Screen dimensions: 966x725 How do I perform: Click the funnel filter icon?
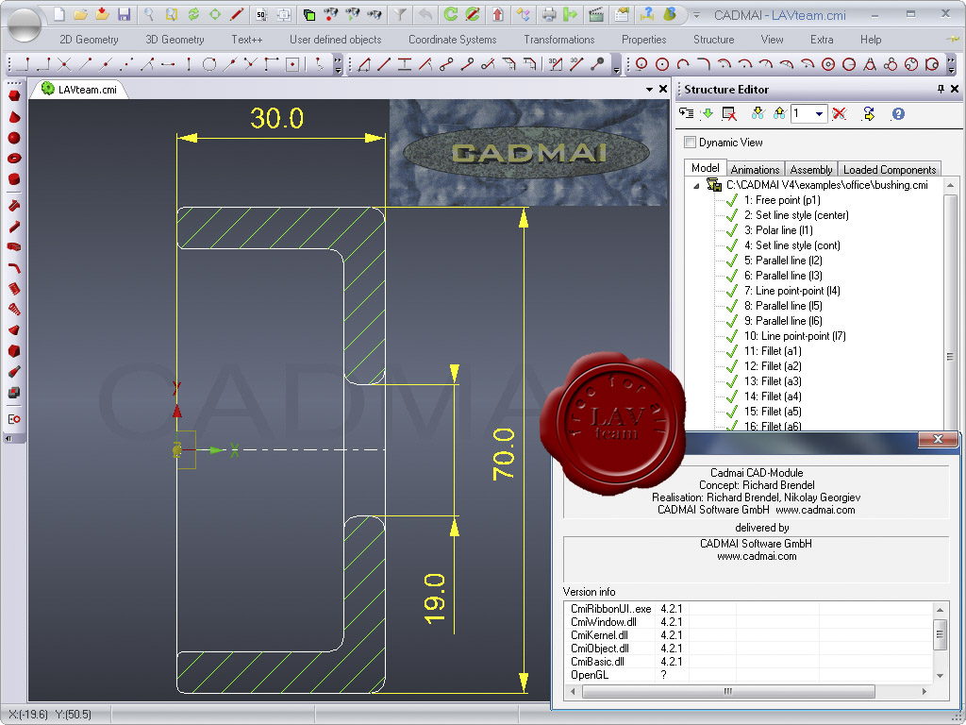[400, 14]
